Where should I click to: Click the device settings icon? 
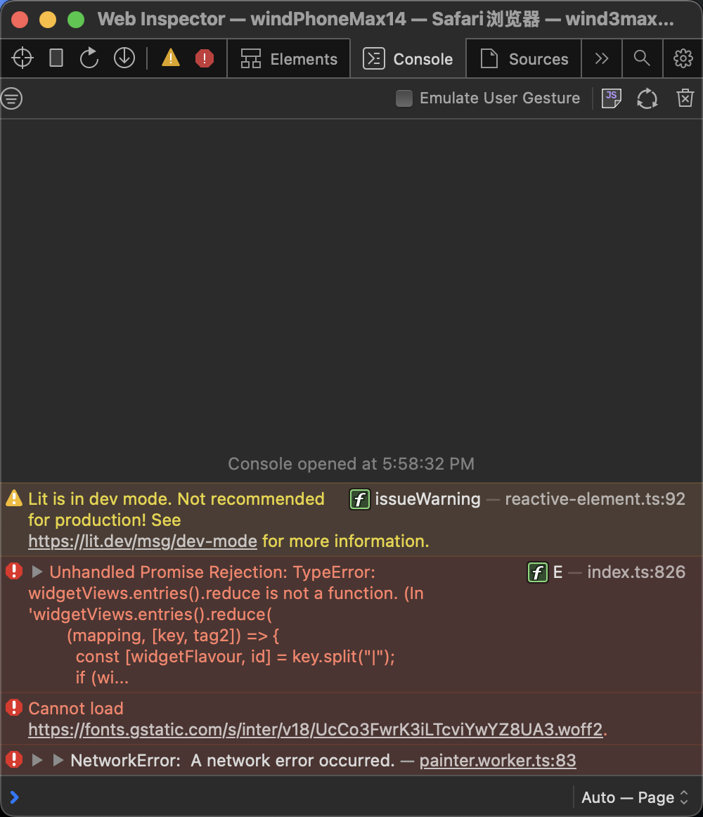coord(56,58)
